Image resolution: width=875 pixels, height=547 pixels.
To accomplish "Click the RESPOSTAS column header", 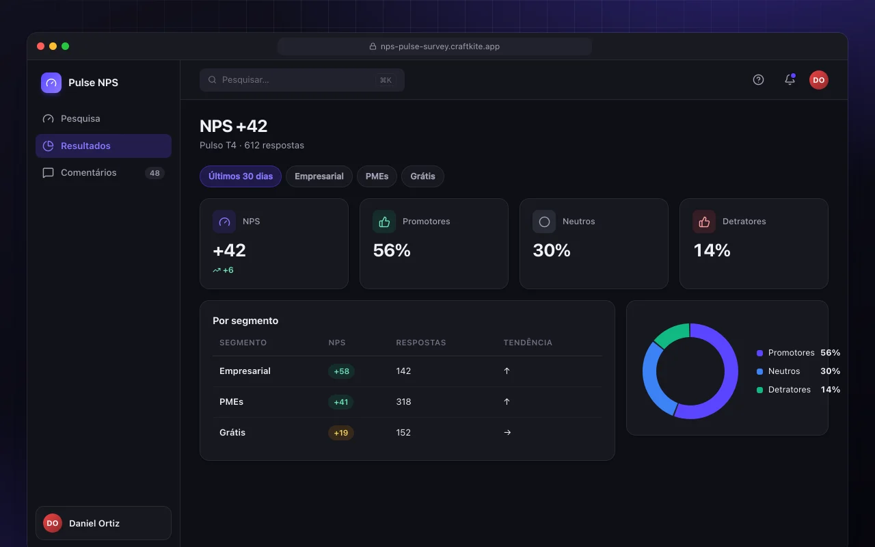I will click(421, 343).
